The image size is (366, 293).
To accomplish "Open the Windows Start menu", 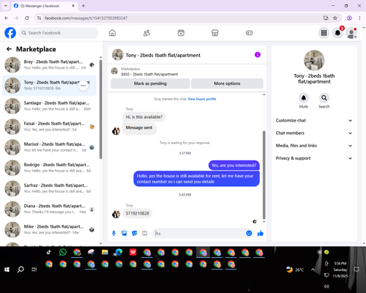I will [7, 270].
